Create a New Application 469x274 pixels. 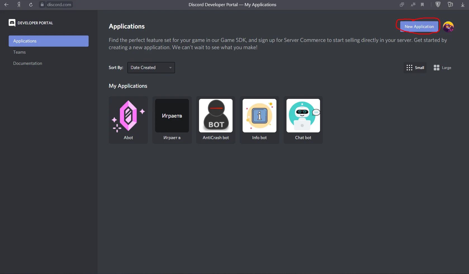(x=419, y=27)
